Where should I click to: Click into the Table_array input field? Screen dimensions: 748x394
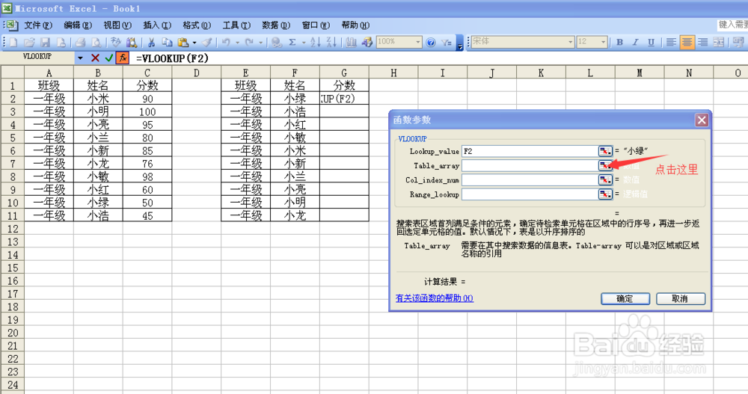(x=530, y=165)
